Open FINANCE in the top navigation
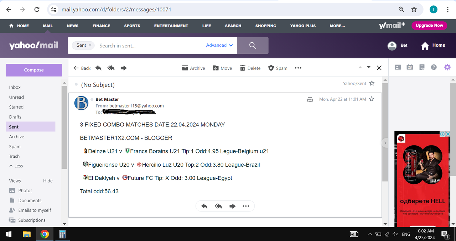The image size is (456, 241). (x=101, y=26)
